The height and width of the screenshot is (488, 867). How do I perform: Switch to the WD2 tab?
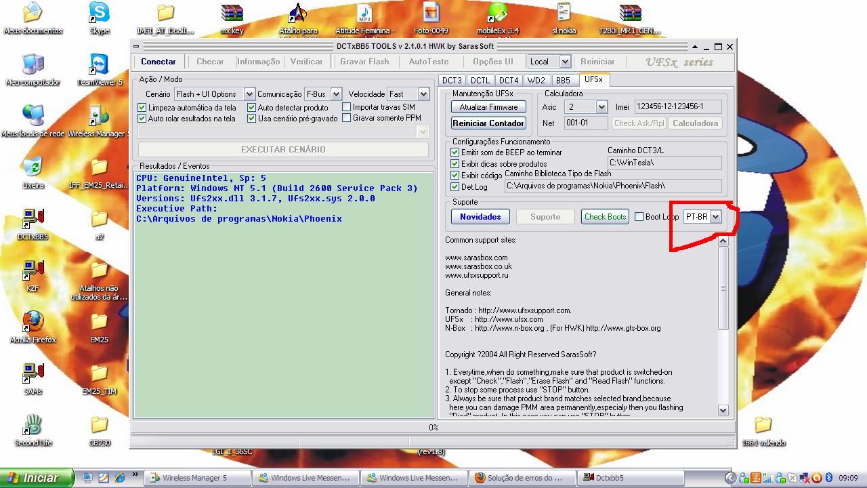coord(536,80)
